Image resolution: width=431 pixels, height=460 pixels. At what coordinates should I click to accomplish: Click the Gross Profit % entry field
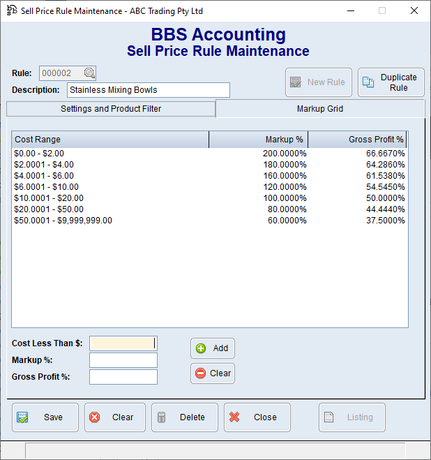(123, 377)
